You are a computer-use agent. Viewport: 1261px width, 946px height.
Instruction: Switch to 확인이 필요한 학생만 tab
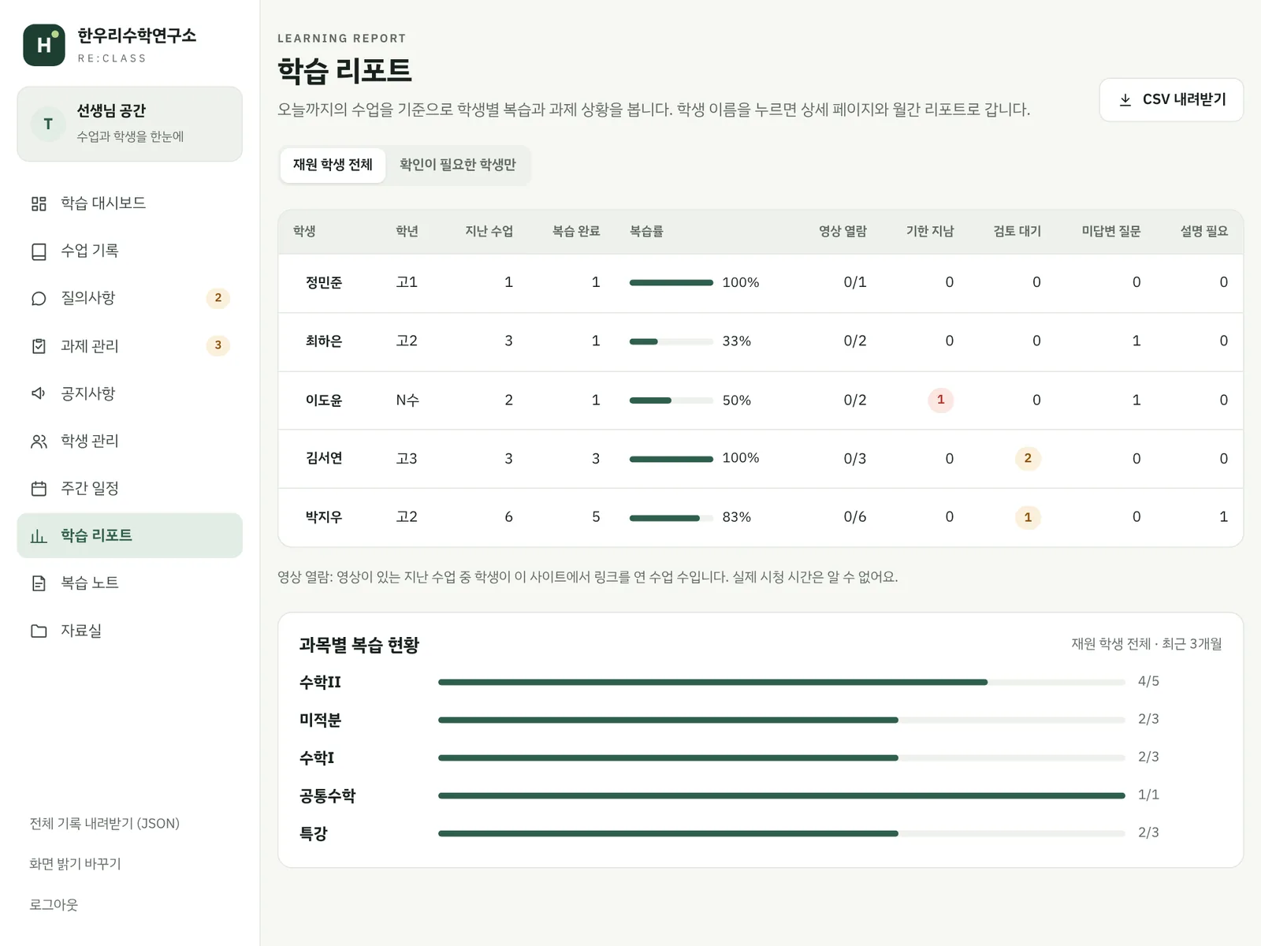458,165
